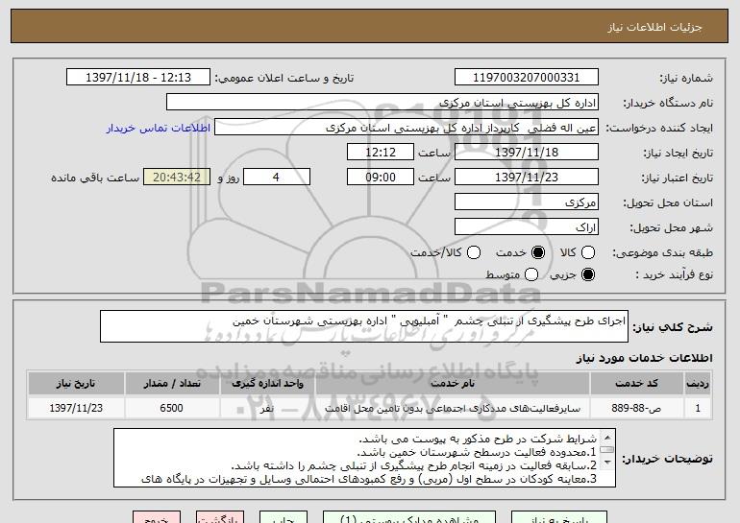Click creation date field 1397/11/18
The image size is (740, 523).
[527, 153]
